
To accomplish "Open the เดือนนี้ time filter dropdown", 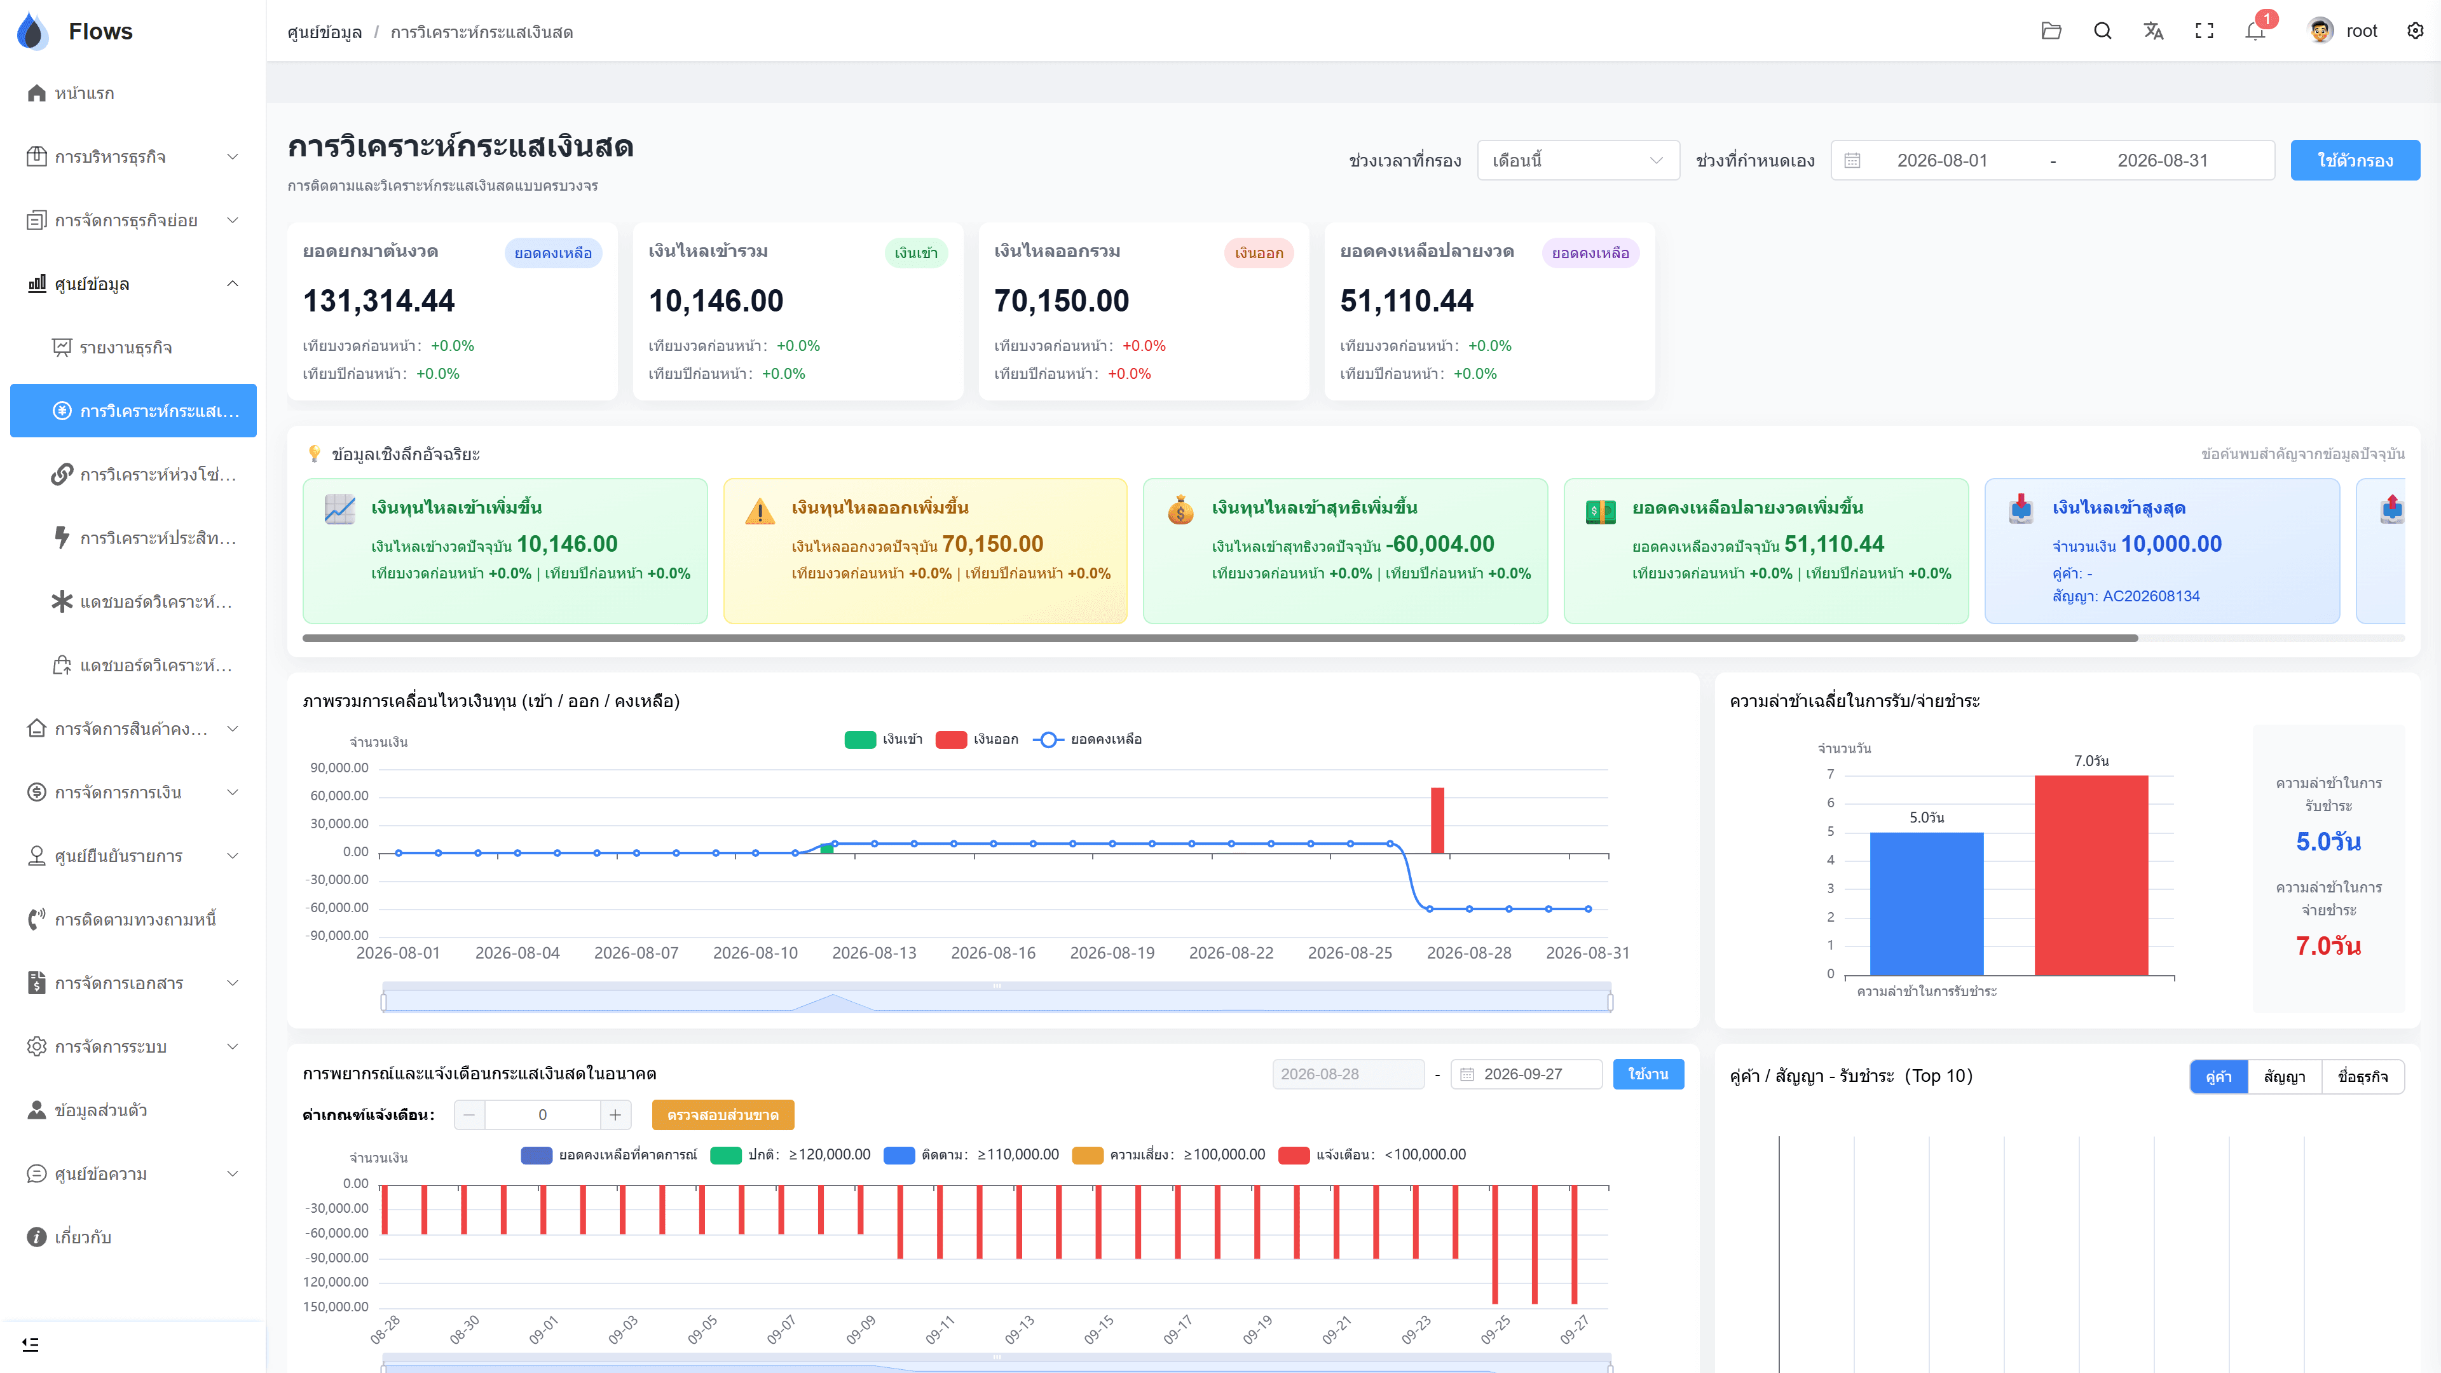I will pos(1578,160).
